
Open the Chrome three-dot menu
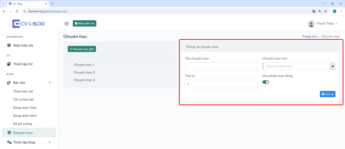pyautogui.click(x=341, y=11)
